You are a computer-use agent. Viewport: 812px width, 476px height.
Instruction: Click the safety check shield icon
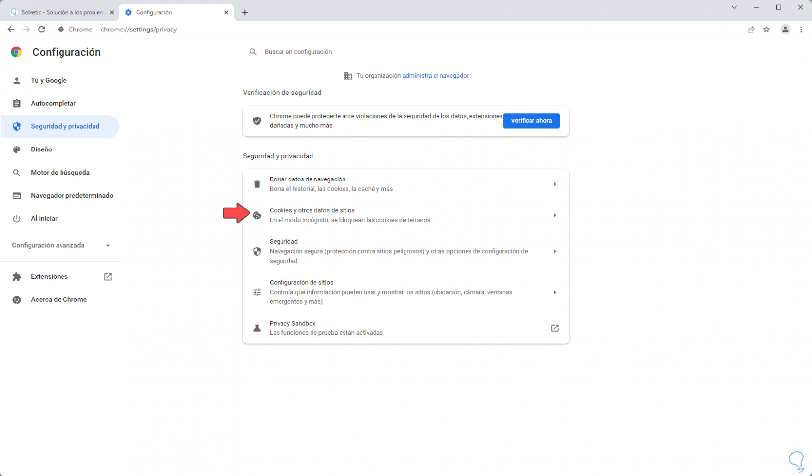tap(257, 121)
